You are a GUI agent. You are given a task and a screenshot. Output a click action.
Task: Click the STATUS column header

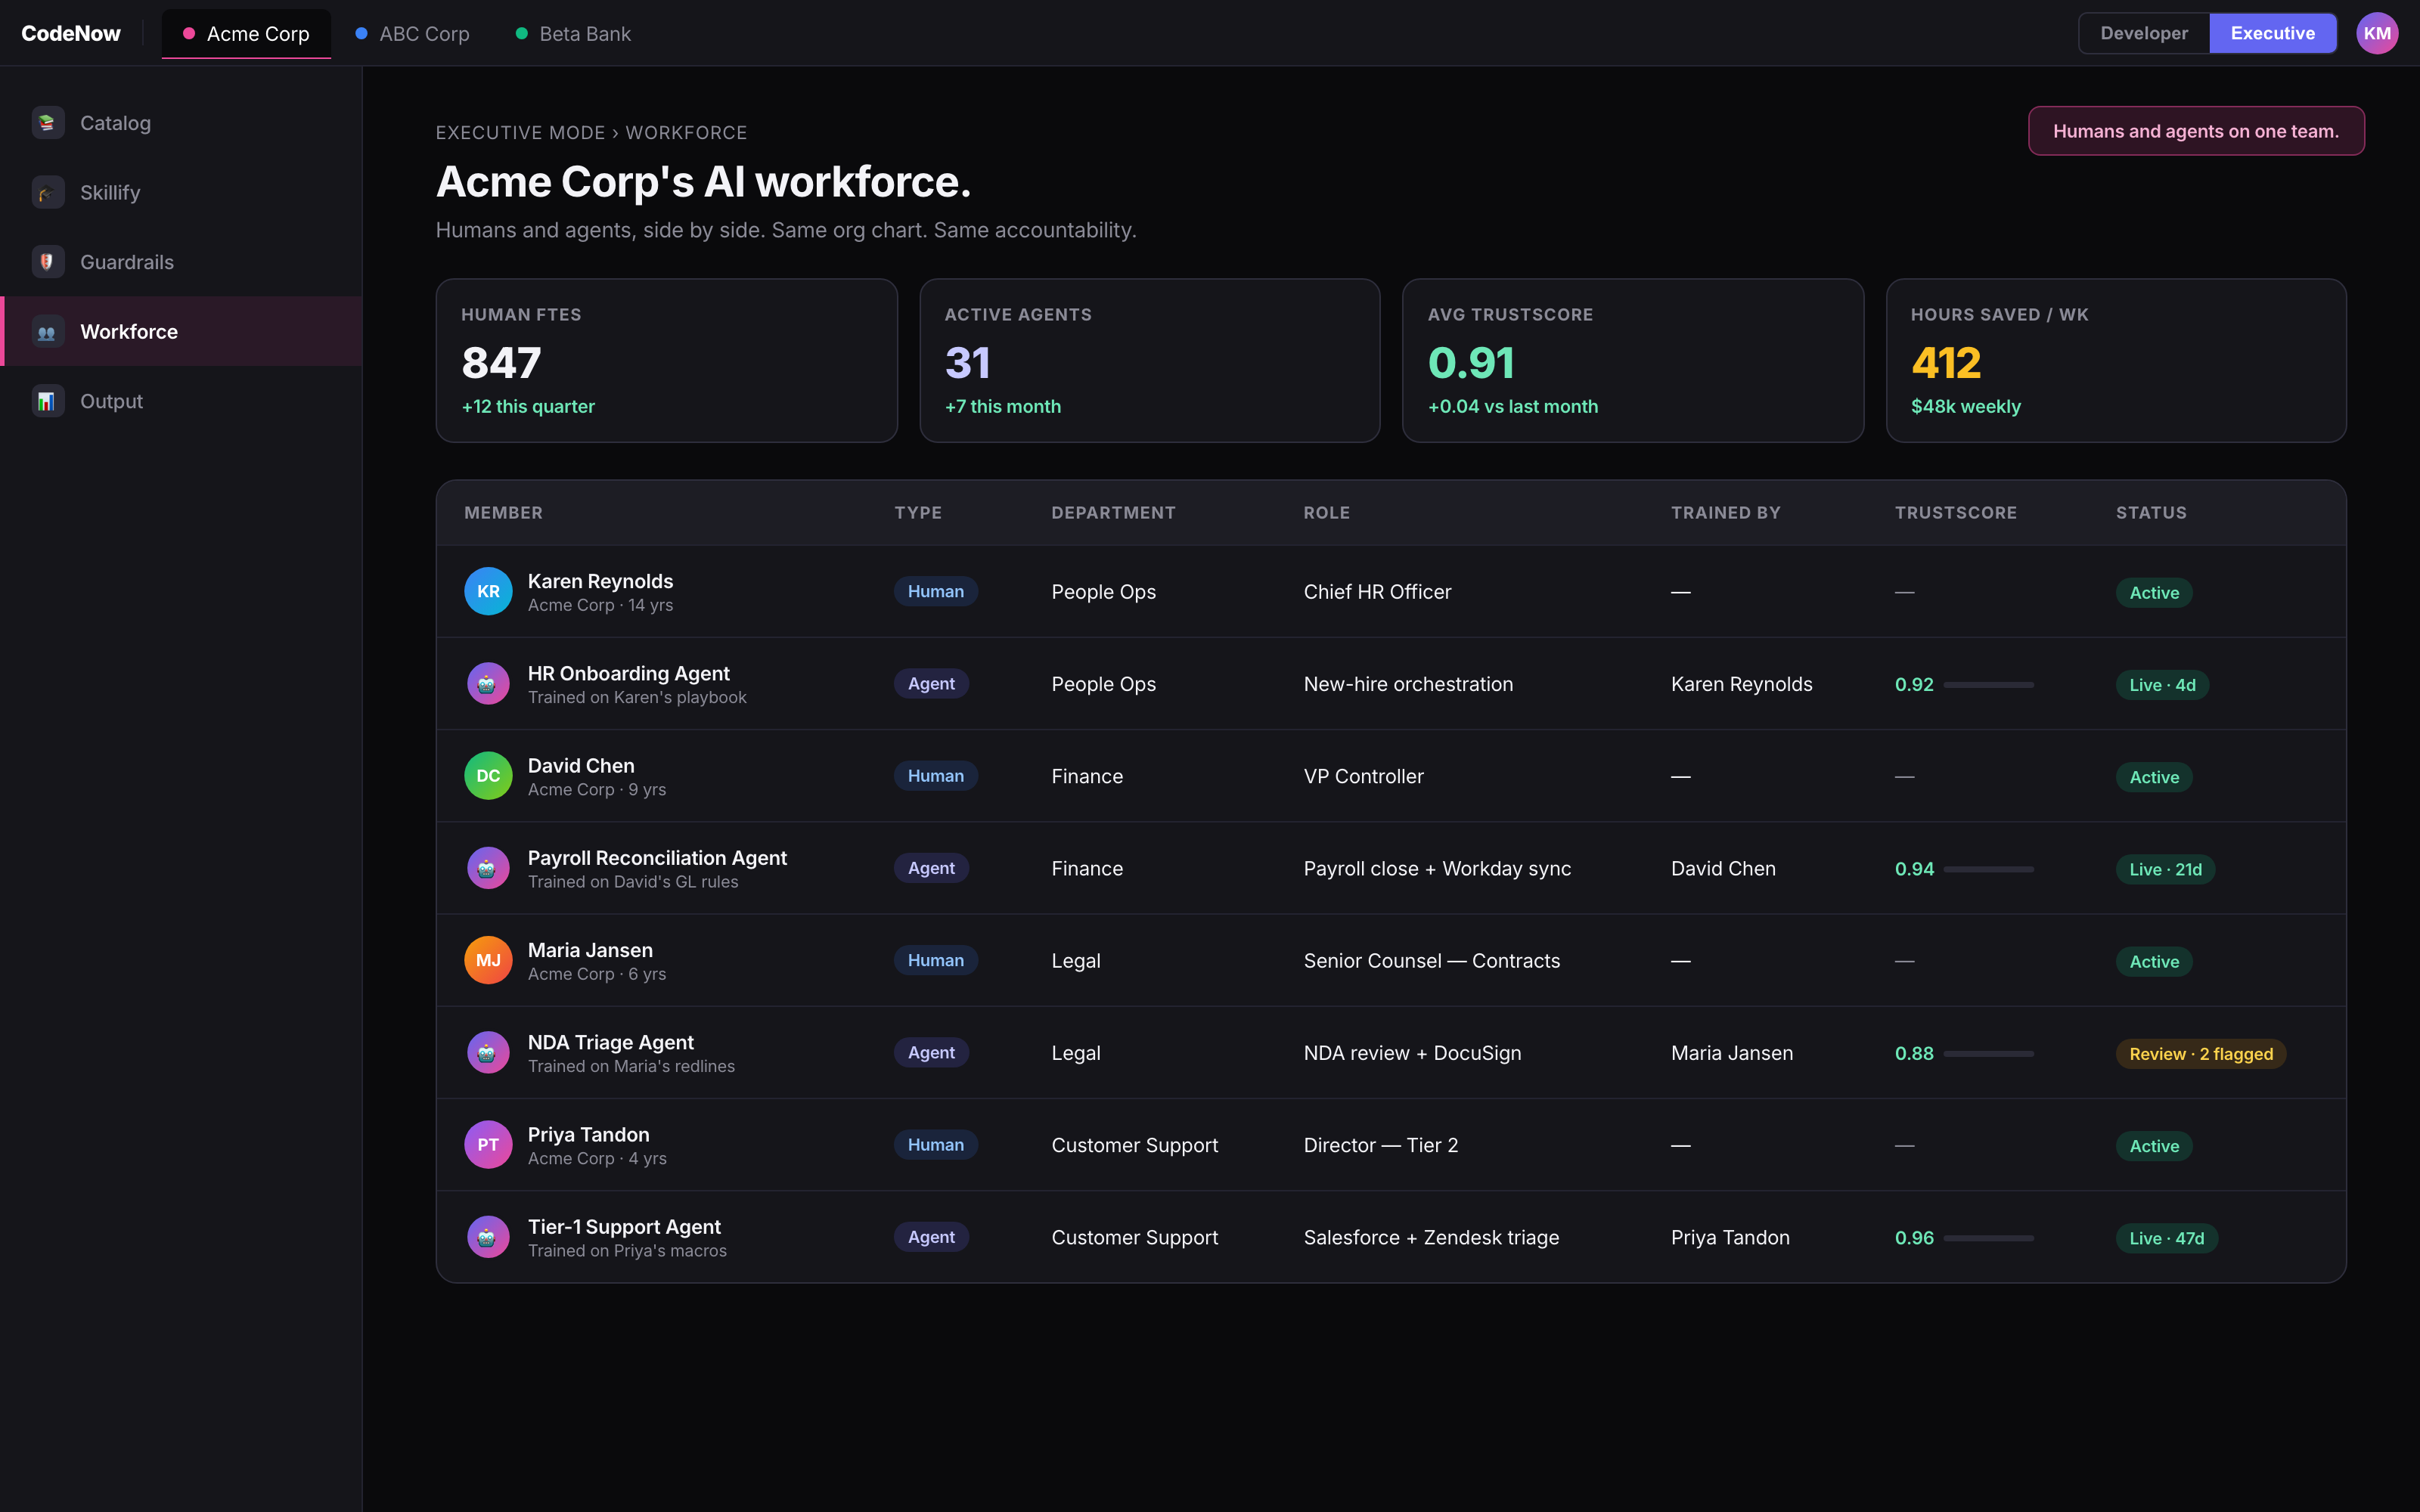pos(2151,513)
